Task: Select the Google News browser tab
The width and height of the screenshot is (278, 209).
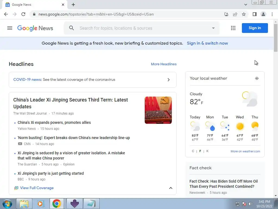Action: [35, 5]
